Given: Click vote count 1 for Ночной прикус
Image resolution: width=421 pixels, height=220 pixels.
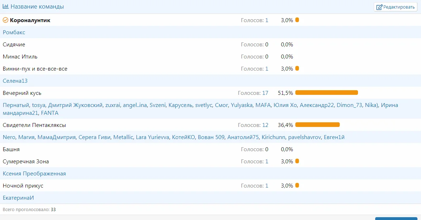Looking at the screenshot, I should click(267, 186).
